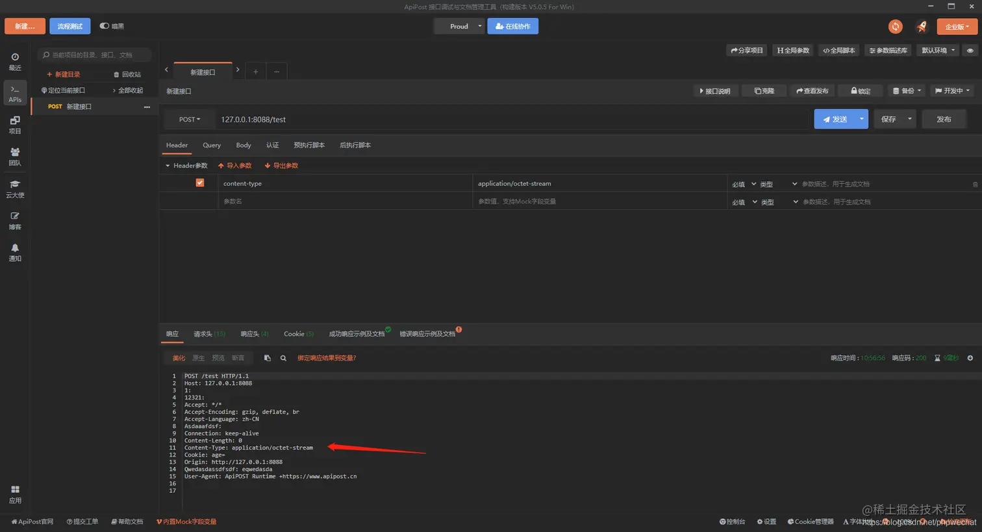The width and height of the screenshot is (982, 532).
Task: Switch to the 请求头 response tab
Action: point(209,334)
